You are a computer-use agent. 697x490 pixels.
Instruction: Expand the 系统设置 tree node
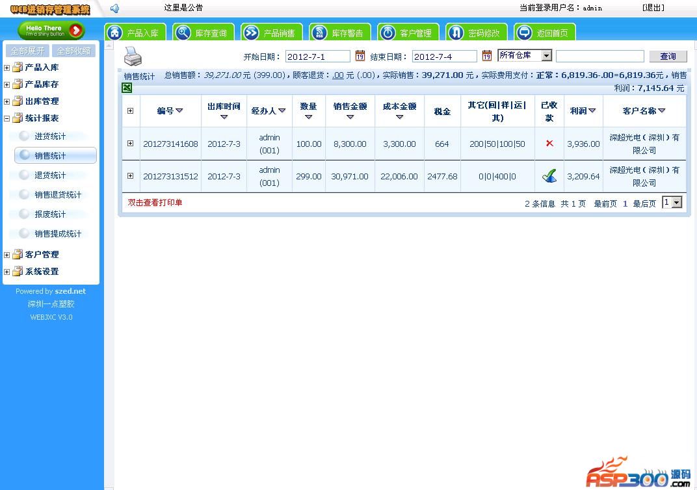pyautogui.click(x=7, y=272)
